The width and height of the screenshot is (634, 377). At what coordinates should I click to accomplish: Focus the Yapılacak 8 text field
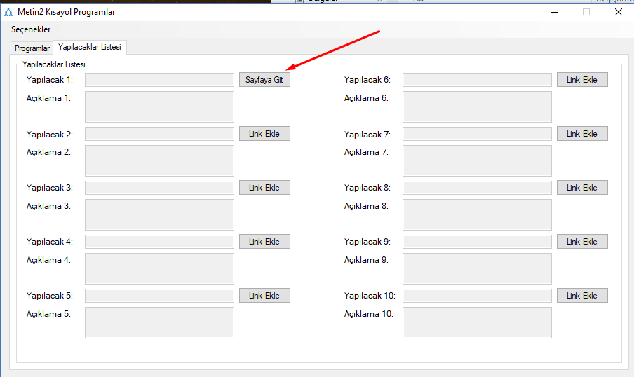[477, 188]
